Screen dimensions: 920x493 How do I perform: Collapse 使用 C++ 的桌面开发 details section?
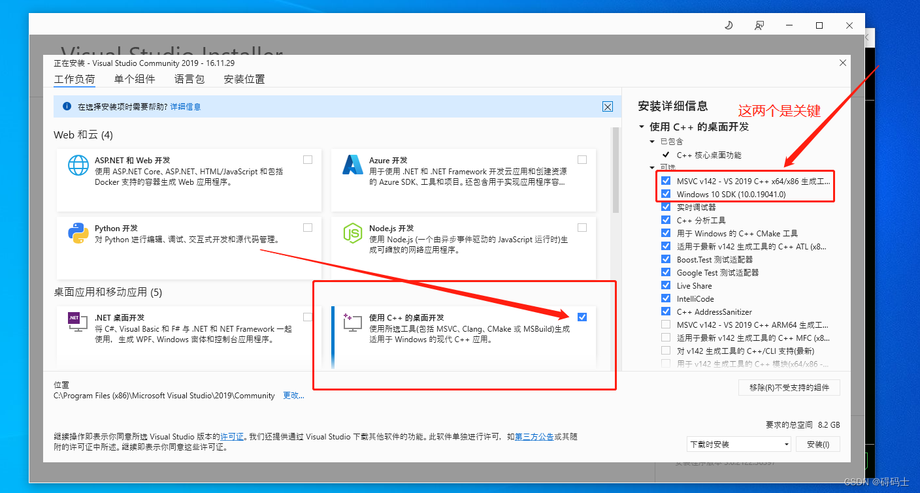[x=642, y=127]
